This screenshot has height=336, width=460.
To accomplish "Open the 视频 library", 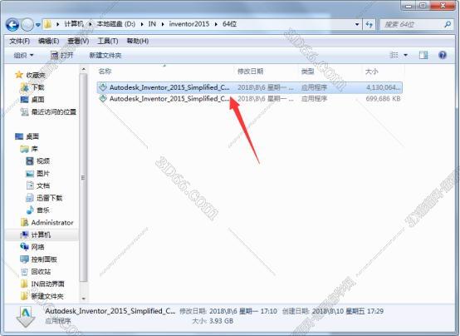I will pyautogui.click(x=43, y=161).
